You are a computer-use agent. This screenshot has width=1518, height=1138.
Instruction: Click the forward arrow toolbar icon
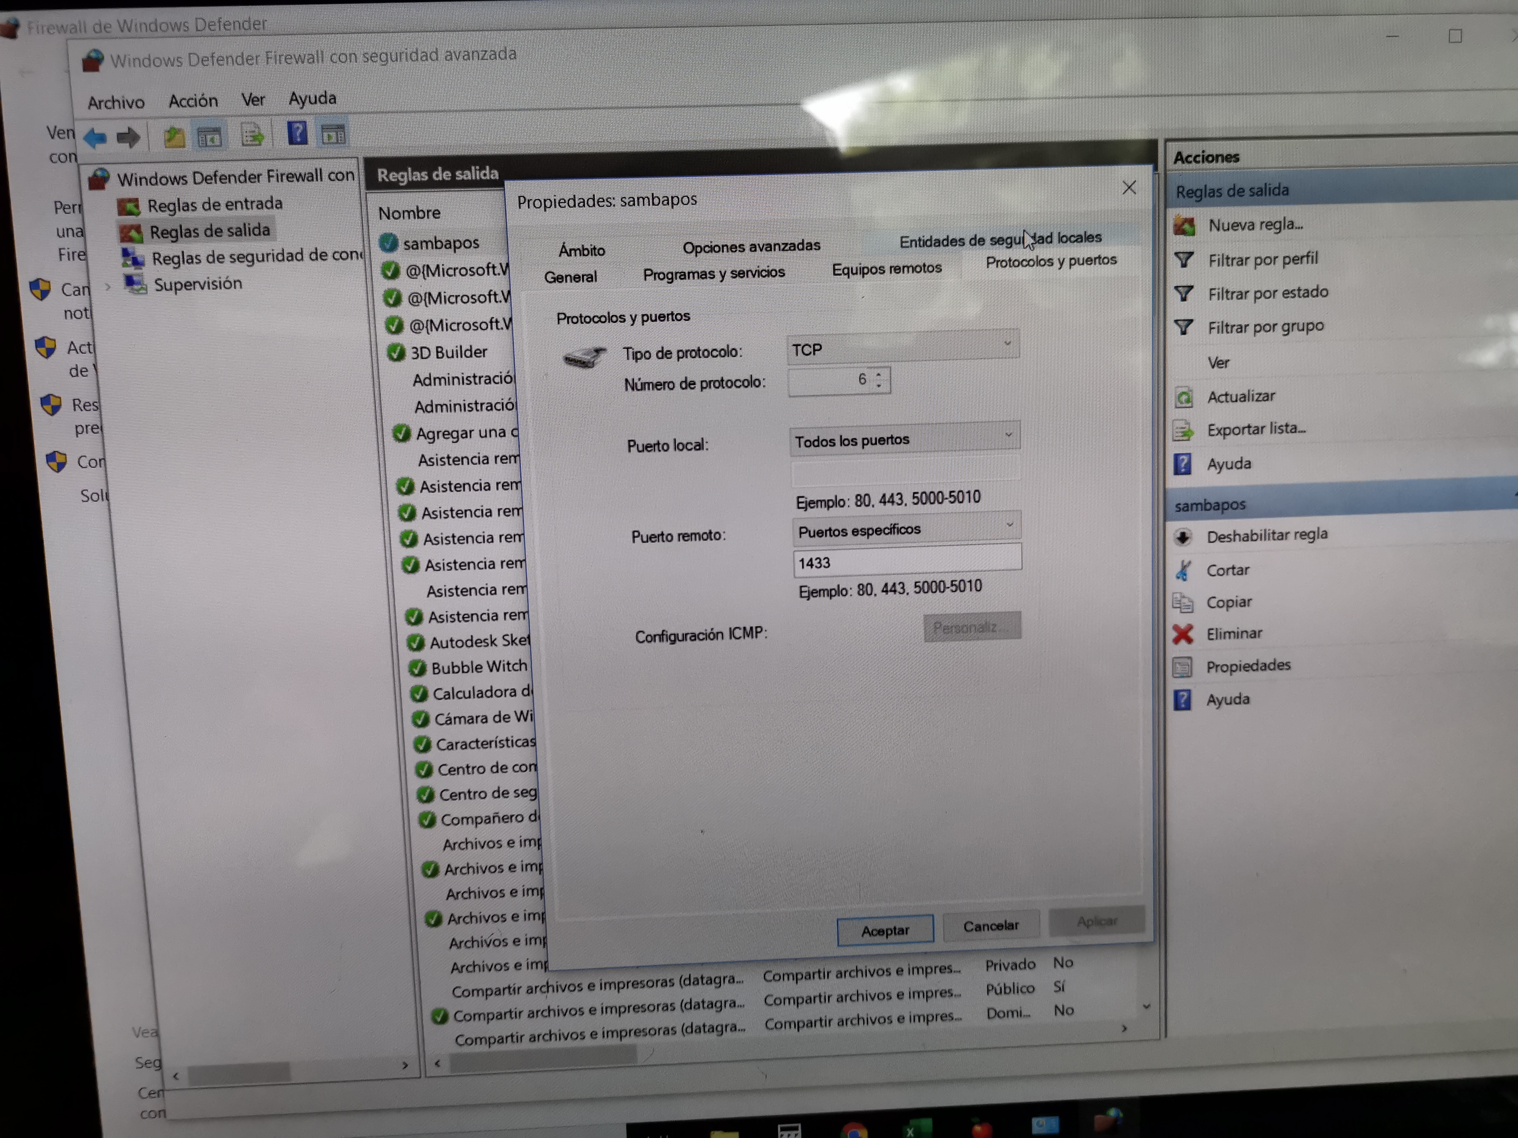click(x=128, y=138)
